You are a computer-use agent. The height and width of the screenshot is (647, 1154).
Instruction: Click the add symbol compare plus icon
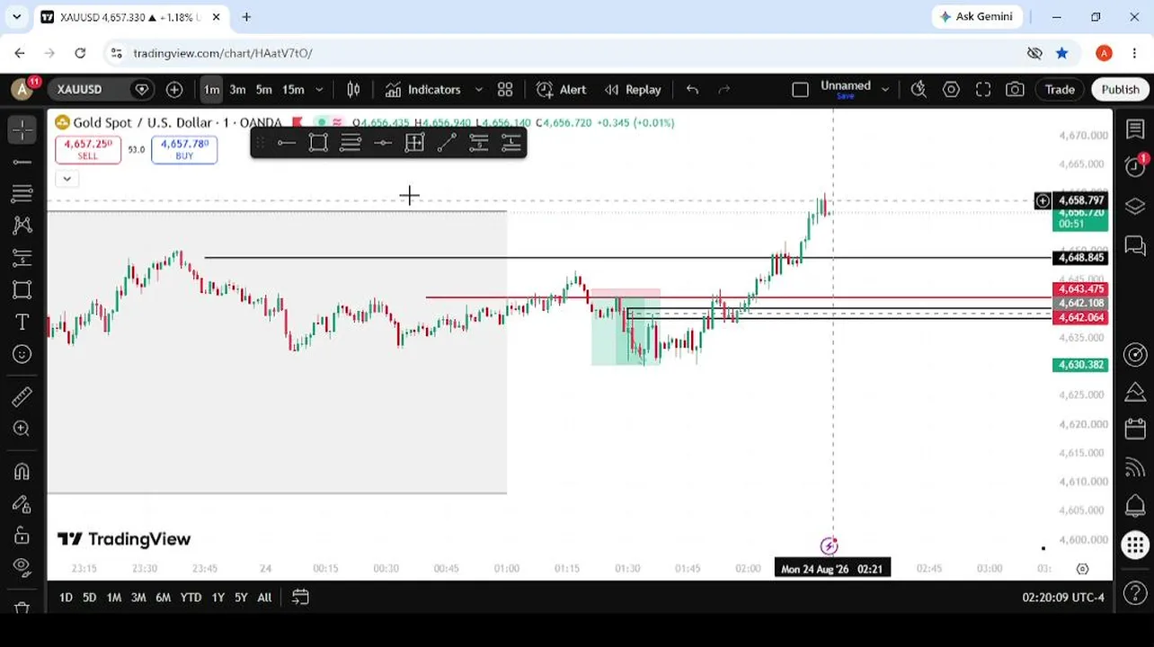(174, 89)
